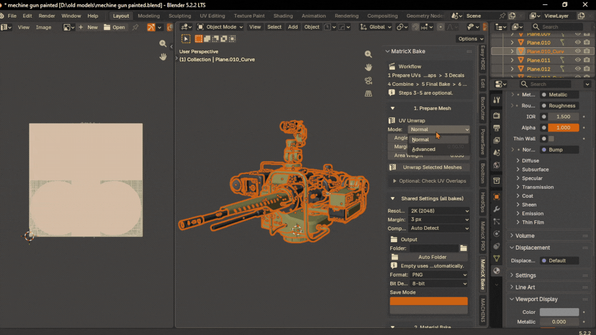The image size is (596, 335).
Task: Click the Bump normal link button
Action: pos(559,149)
